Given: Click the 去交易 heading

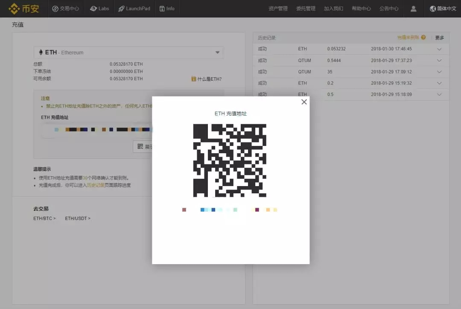Looking at the screenshot, I should pos(41,209).
